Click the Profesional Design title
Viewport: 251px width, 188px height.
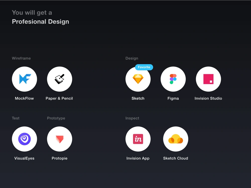pyautogui.click(x=40, y=22)
